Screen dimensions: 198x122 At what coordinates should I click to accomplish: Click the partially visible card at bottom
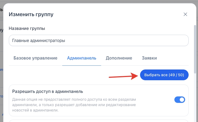coord(99,121)
